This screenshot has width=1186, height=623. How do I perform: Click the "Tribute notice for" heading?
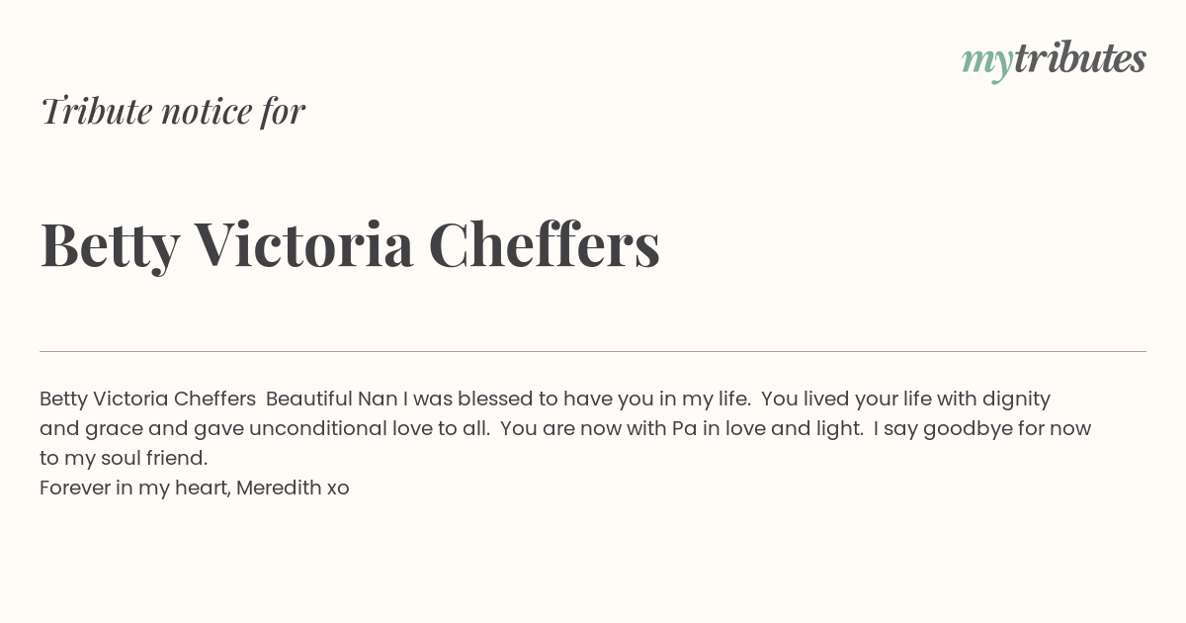(172, 112)
